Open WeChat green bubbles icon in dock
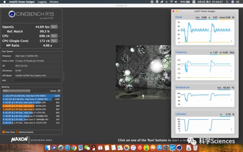 pyautogui.click(x=87, y=148)
